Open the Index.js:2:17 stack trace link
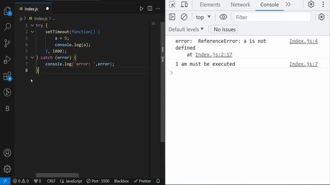This screenshot has height=185, width=330. [x=213, y=55]
